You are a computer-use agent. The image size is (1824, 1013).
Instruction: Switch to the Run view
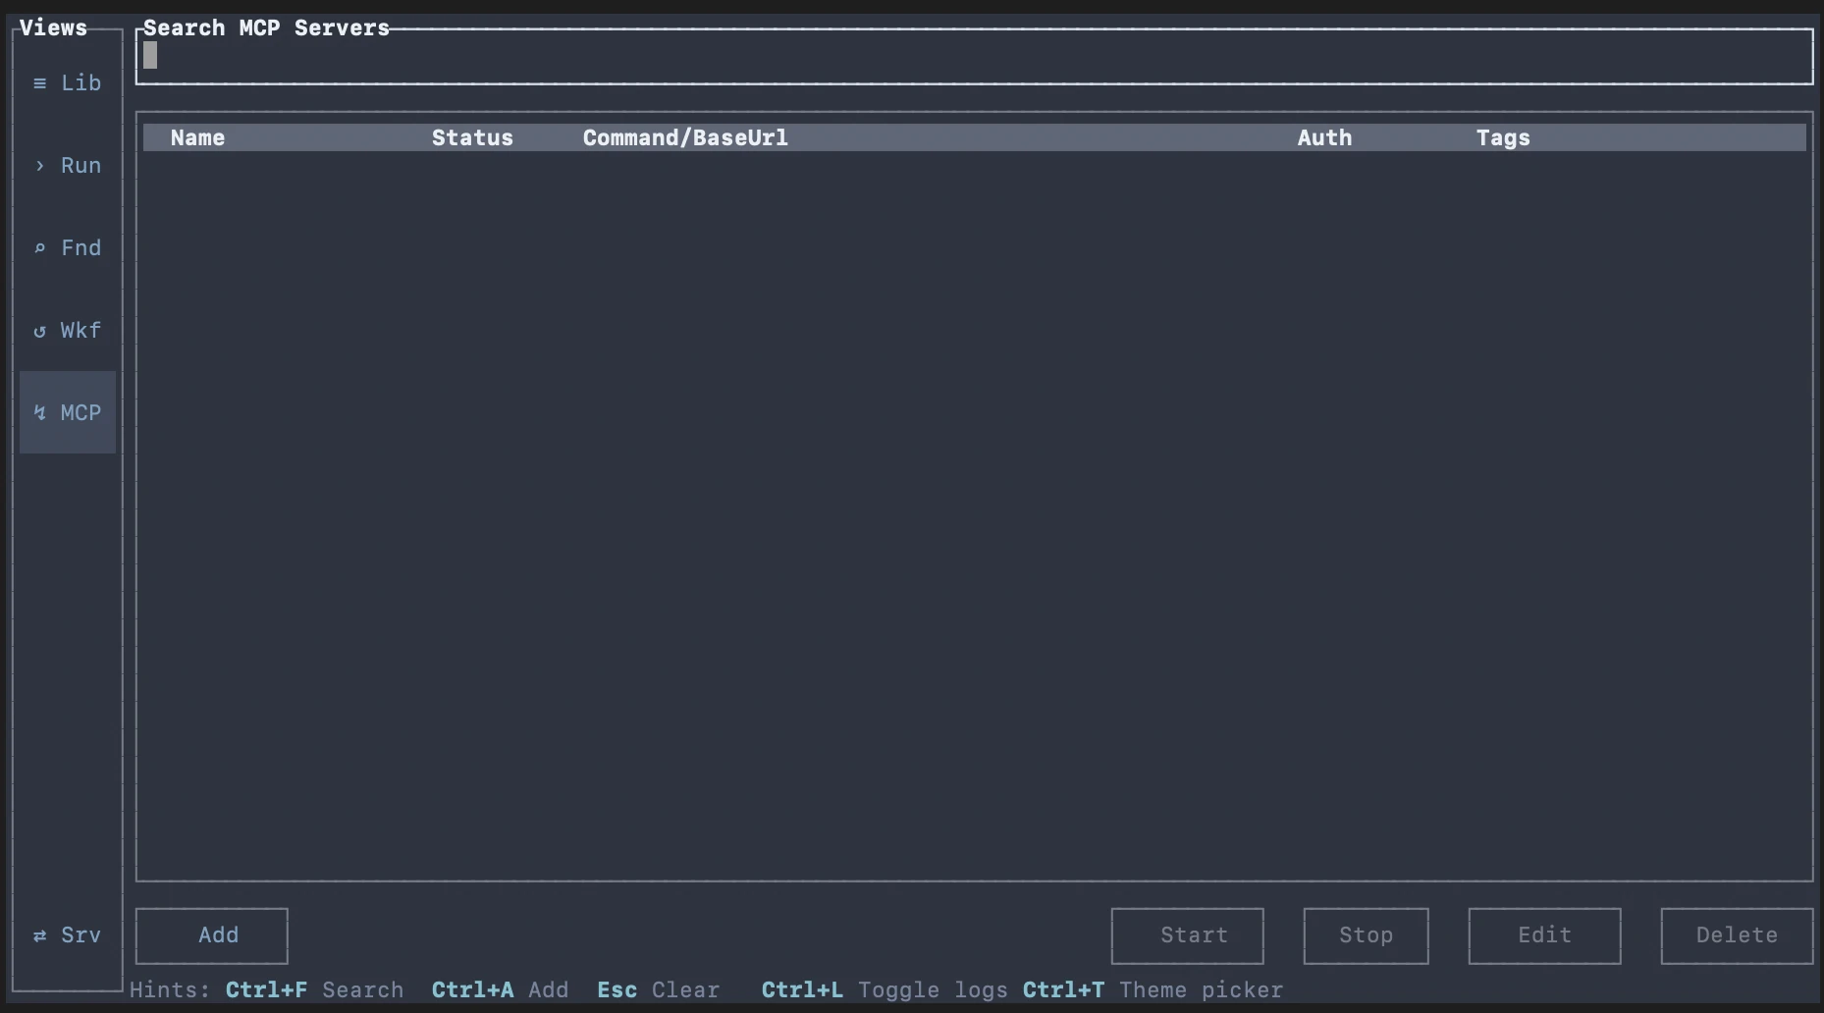tap(80, 166)
